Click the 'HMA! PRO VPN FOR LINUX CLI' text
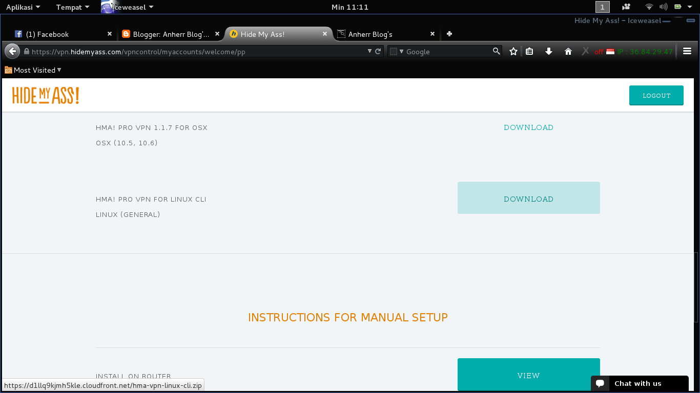 click(151, 199)
